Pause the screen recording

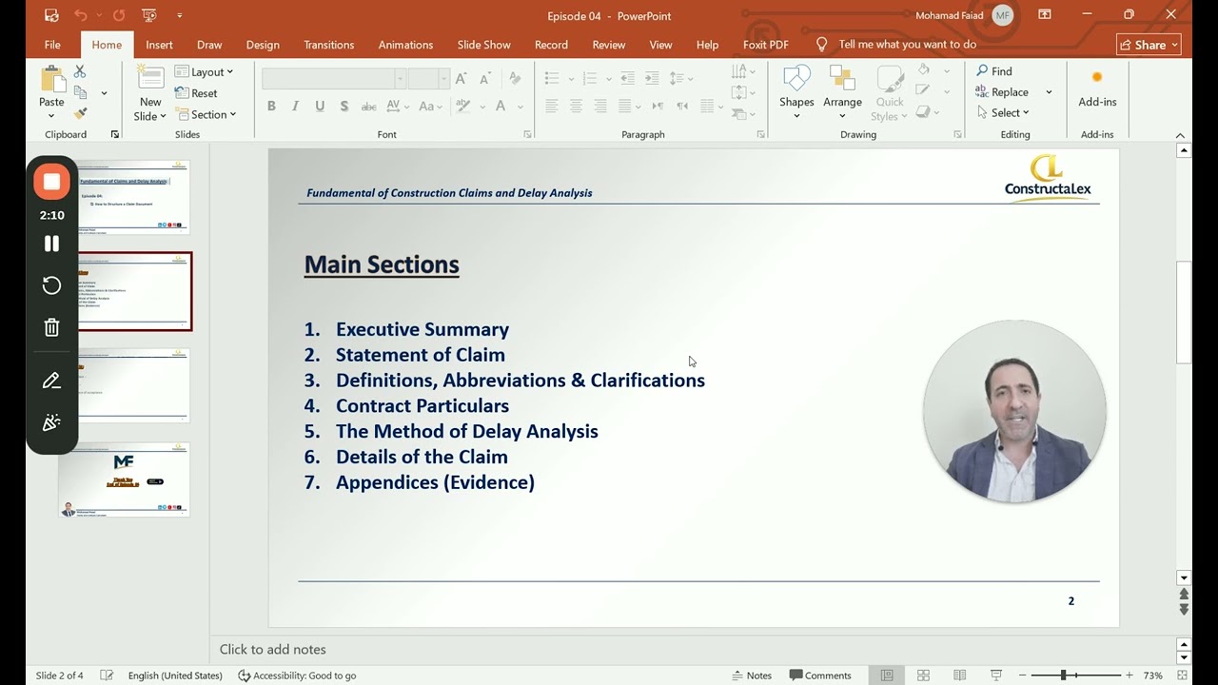click(51, 244)
